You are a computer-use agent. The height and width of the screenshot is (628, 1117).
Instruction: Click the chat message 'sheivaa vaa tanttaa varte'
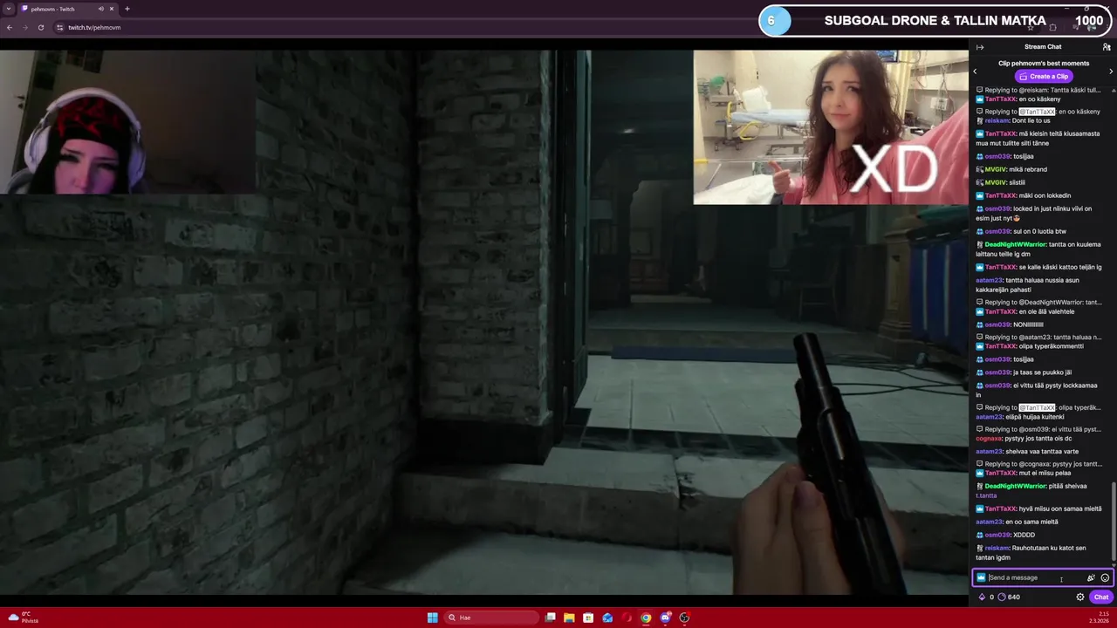pos(1042,452)
